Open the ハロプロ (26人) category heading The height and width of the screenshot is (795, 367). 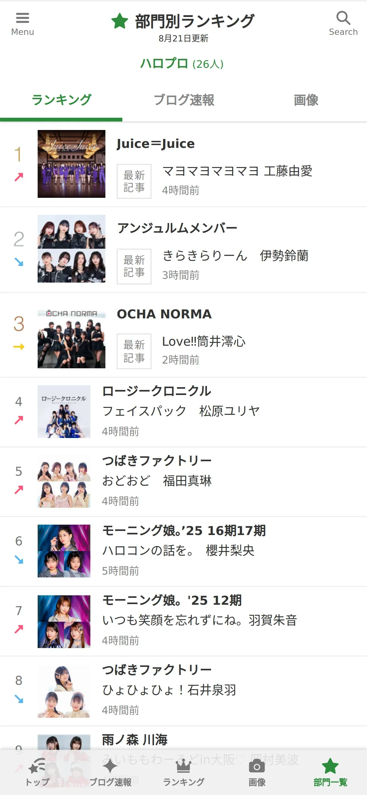pyautogui.click(x=182, y=64)
